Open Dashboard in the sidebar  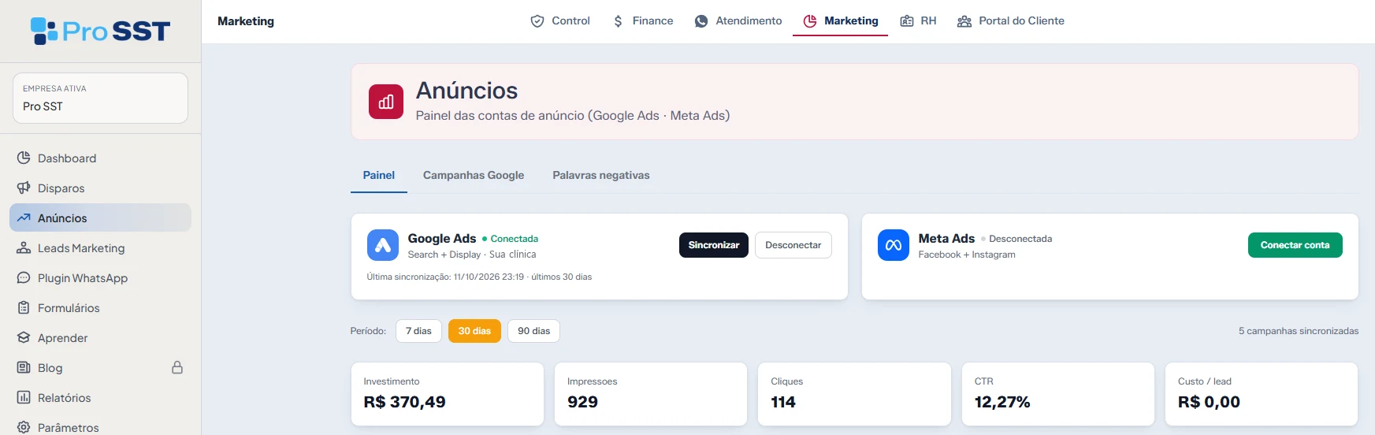pyautogui.click(x=100, y=158)
